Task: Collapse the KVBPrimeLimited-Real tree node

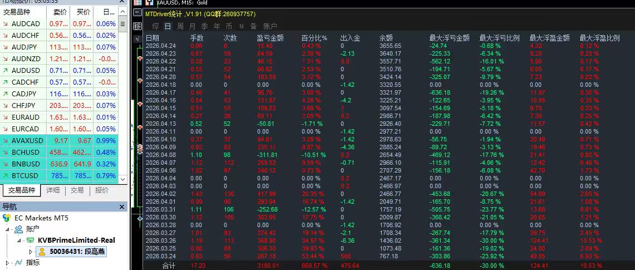Action: point(19,240)
